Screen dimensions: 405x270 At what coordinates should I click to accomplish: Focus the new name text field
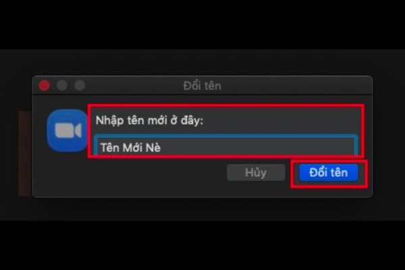pyautogui.click(x=225, y=146)
